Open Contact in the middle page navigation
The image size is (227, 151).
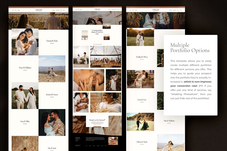tap(118, 9)
